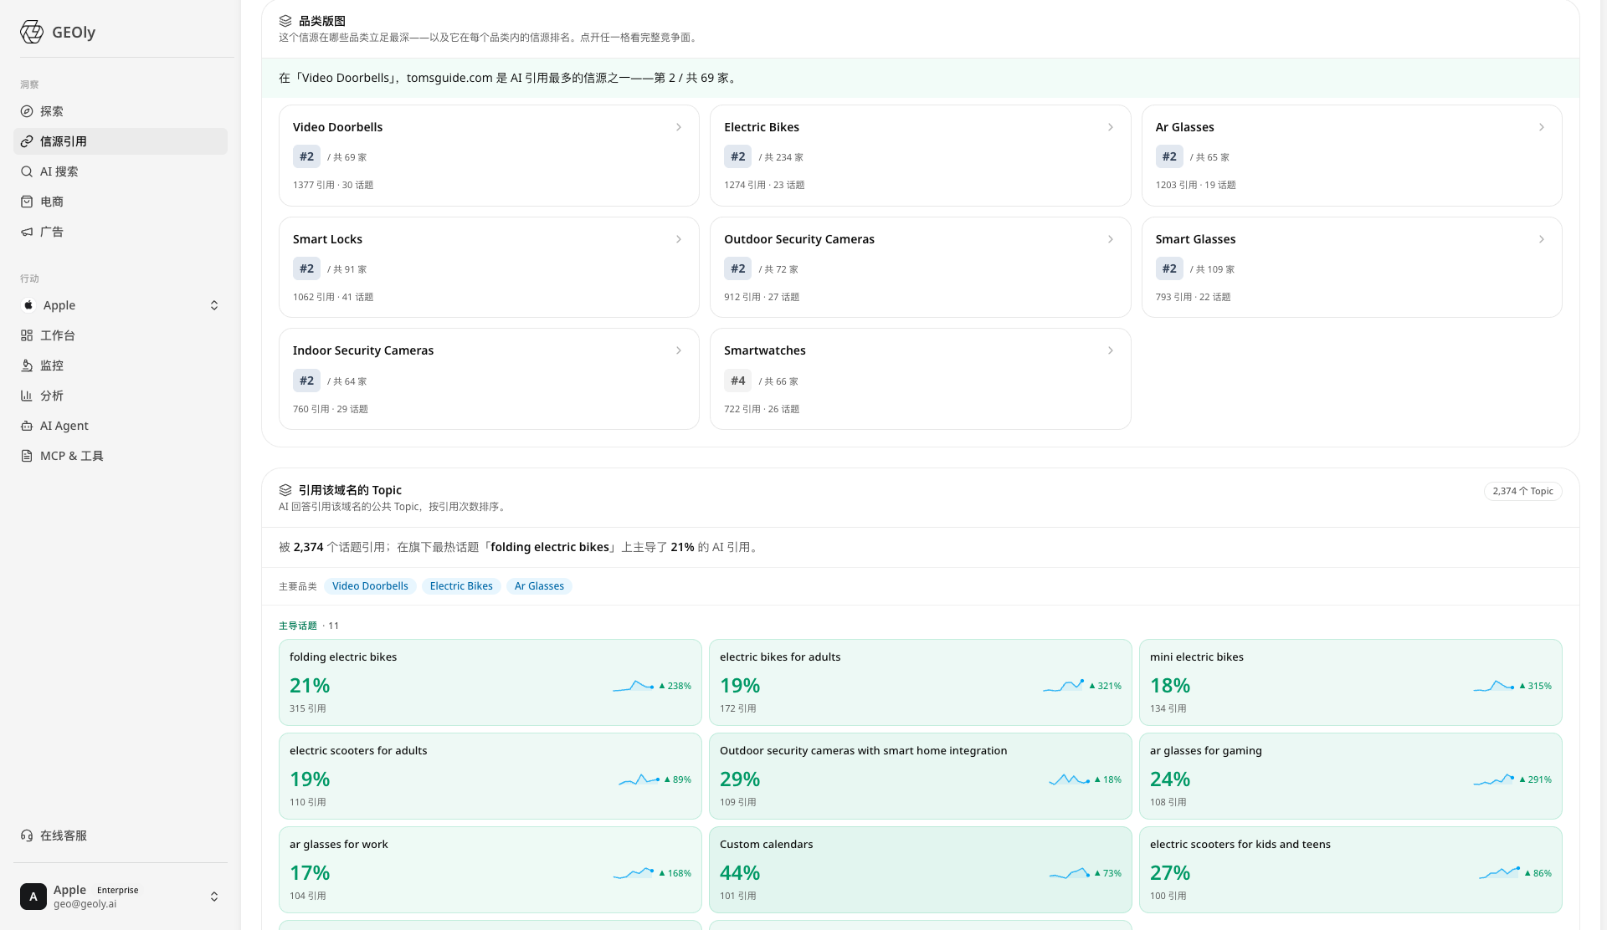The height and width of the screenshot is (930, 1607).
Task: Open the electric scooters for adults card
Action: point(490,776)
